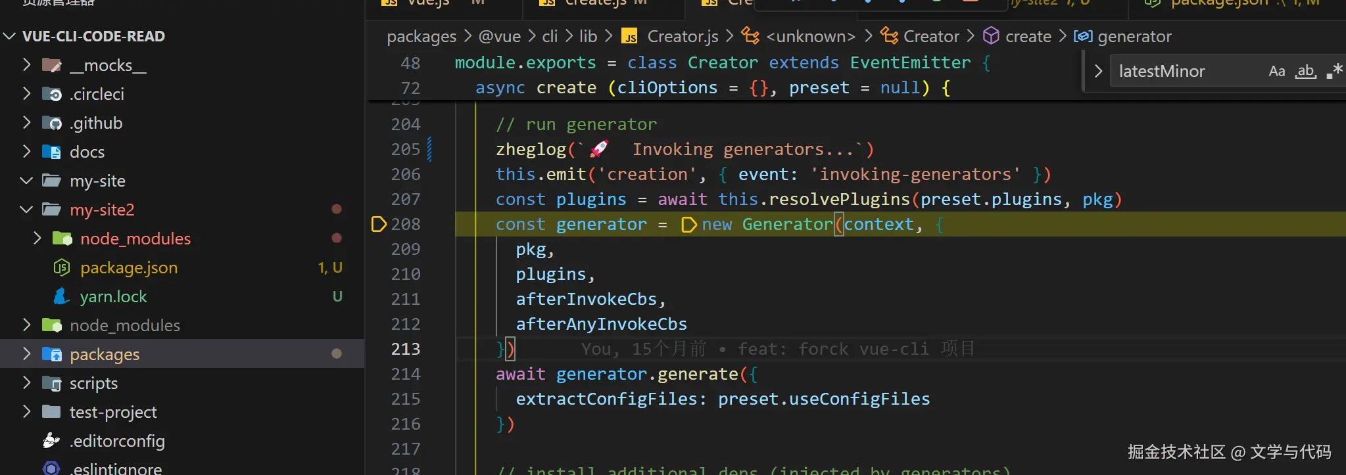Expand the packages folder chevron
This screenshot has height=475, width=1346.
coord(26,353)
